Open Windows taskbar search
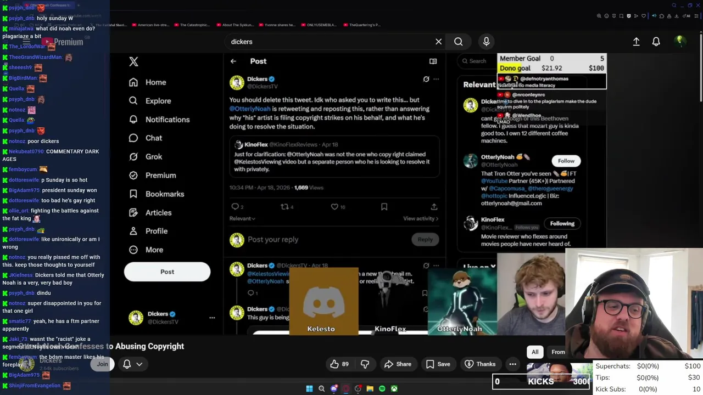 pyautogui.click(x=321, y=388)
